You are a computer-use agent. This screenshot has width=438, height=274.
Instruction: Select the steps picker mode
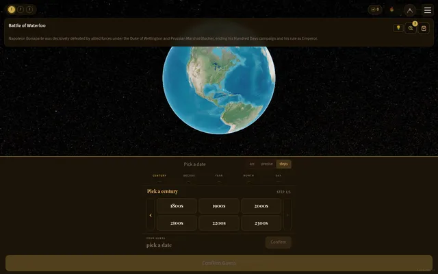[283, 164]
